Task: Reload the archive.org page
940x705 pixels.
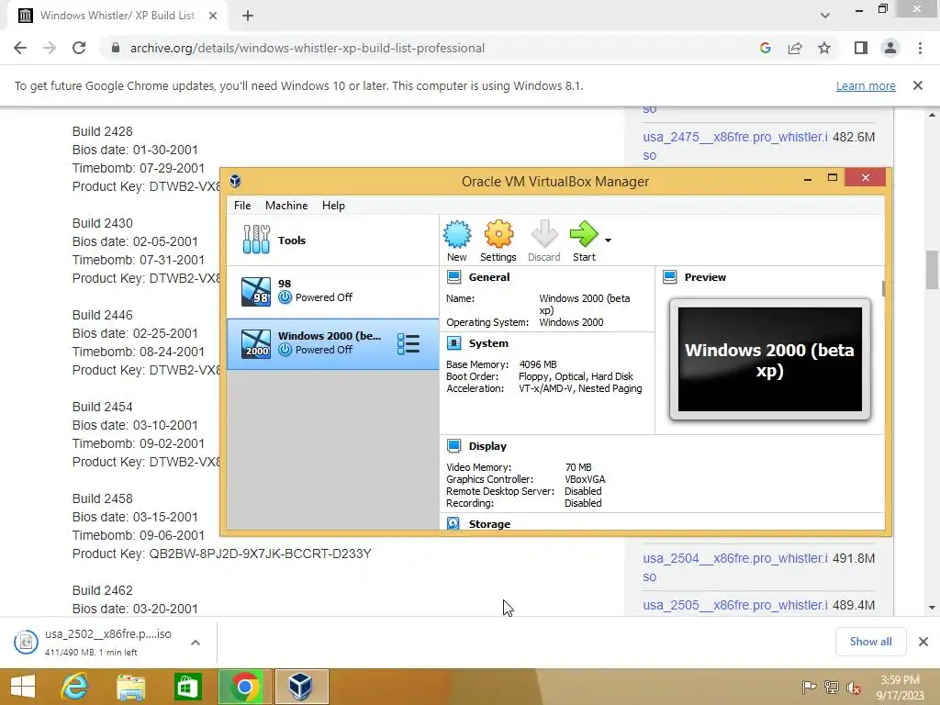Action: 79,48
